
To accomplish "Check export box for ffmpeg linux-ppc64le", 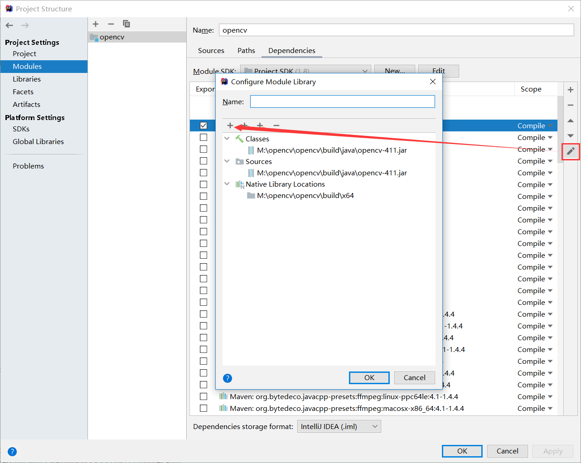I will click(x=203, y=396).
